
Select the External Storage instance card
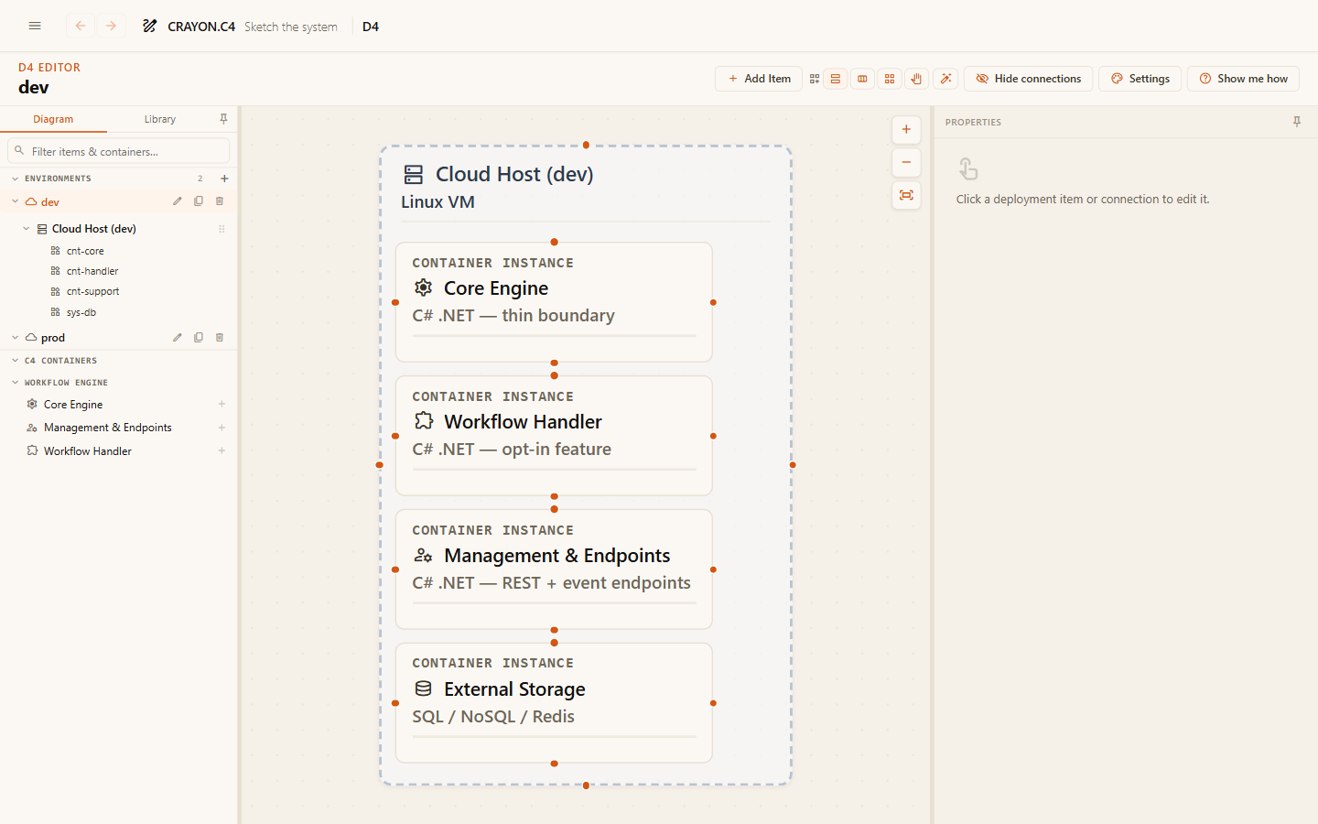554,703
